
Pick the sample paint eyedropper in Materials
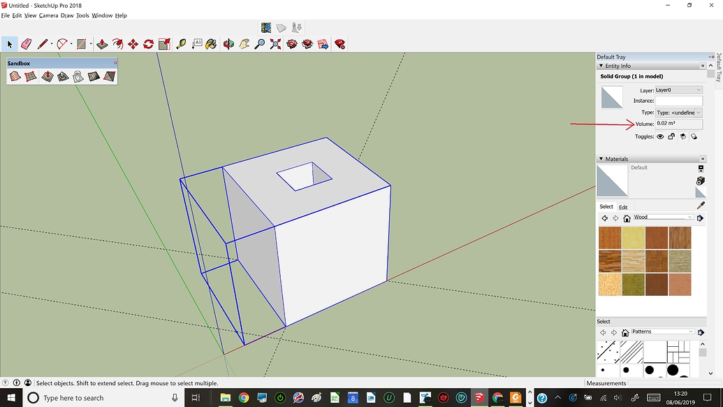point(701,205)
